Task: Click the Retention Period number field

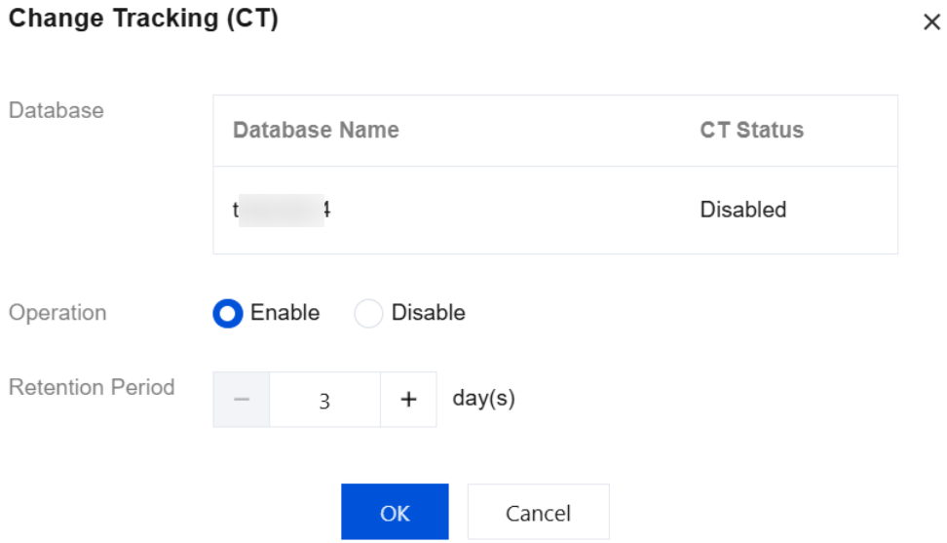Action: 324,400
